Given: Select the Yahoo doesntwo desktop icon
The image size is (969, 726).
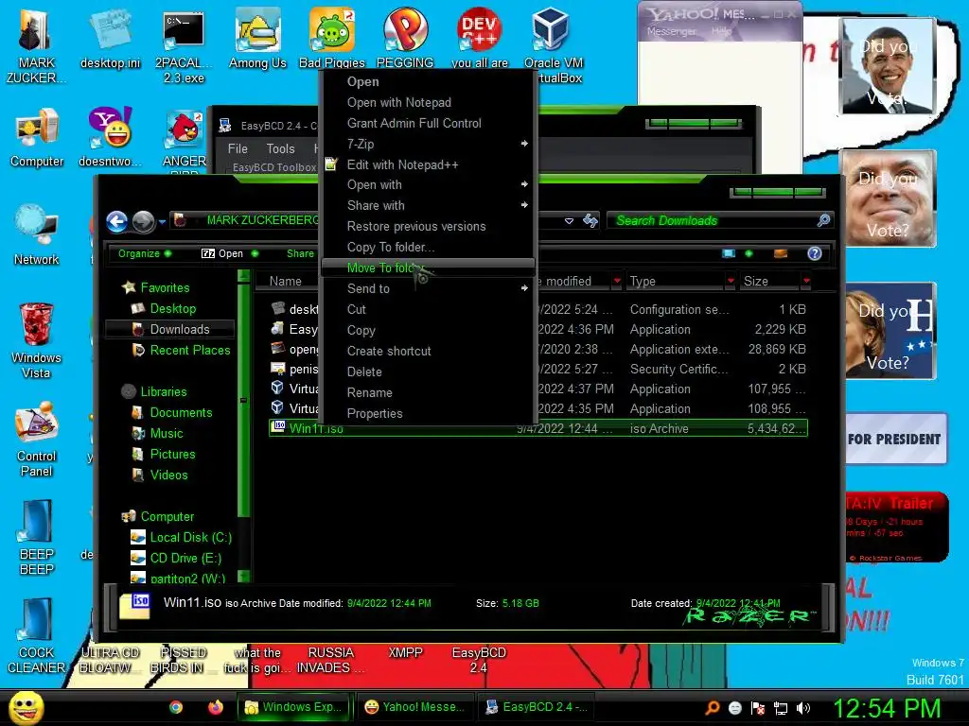Looking at the screenshot, I should click(x=110, y=137).
